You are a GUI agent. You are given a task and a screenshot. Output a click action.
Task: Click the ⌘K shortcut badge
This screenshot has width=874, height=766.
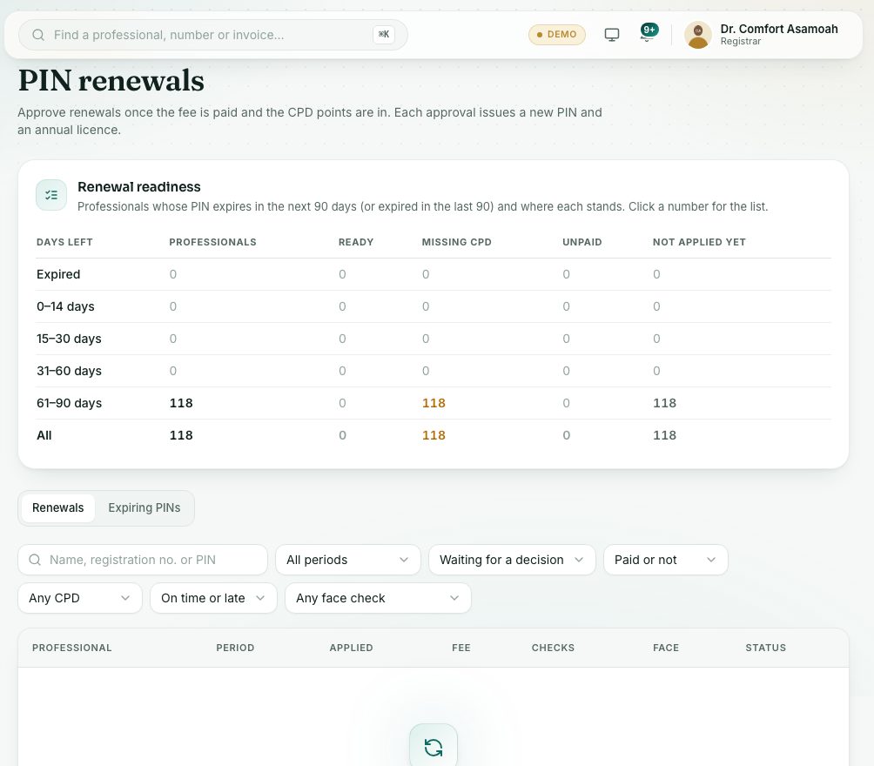[384, 35]
